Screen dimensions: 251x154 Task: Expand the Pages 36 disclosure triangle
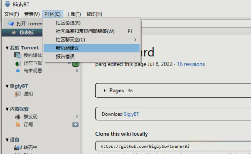105,91
